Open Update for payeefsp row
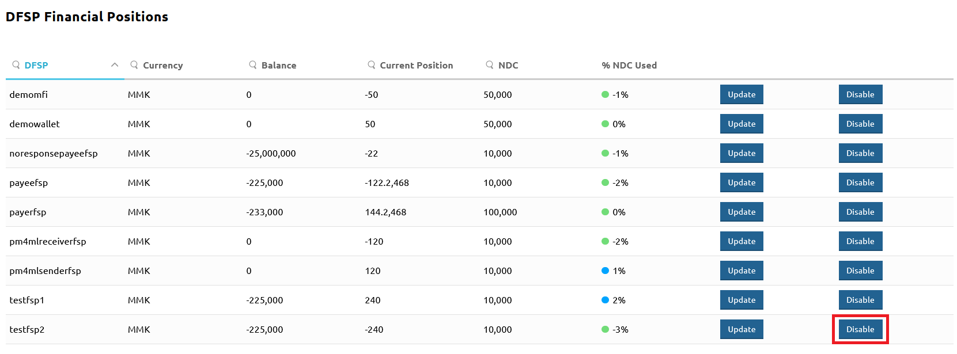The image size is (957, 354). click(742, 182)
